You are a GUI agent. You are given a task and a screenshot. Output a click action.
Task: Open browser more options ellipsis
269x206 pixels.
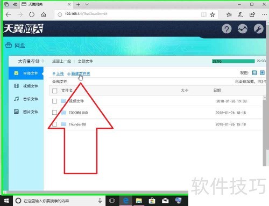[x=264, y=14]
